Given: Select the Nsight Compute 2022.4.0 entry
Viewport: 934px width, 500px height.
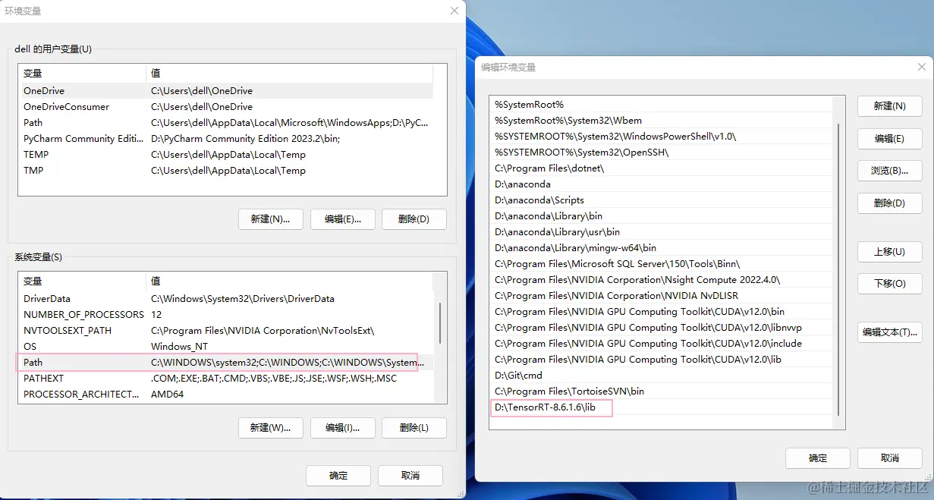Looking at the screenshot, I should 661,279.
